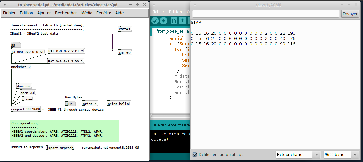Click the serial line ending in '22 195'
The height and width of the screenshot is (162, 363).
[243, 33]
